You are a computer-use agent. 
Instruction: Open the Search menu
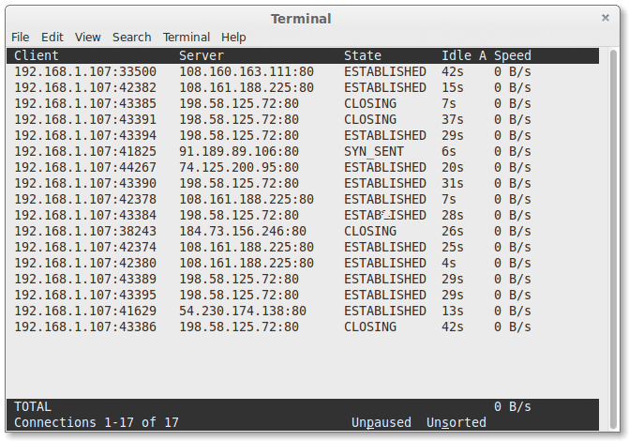[131, 38]
